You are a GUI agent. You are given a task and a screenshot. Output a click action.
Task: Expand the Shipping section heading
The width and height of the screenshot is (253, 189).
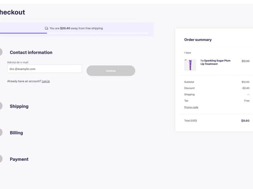[19, 106]
